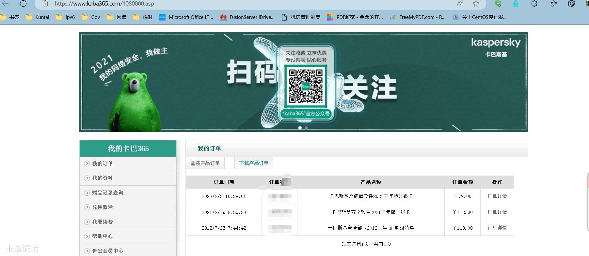Open 我要续费 in sidebar menu
This screenshot has height=256, width=589.
click(102, 222)
